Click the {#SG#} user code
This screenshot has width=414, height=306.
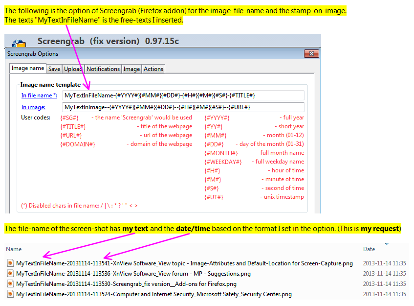(69, 118)
